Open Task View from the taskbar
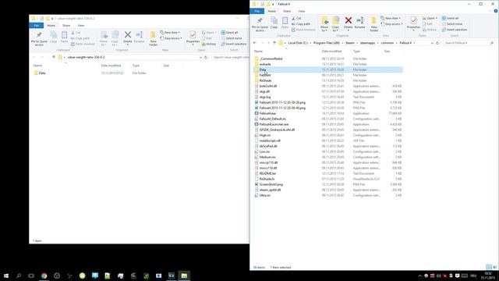499x281 pixels. [x=31, y=276]
